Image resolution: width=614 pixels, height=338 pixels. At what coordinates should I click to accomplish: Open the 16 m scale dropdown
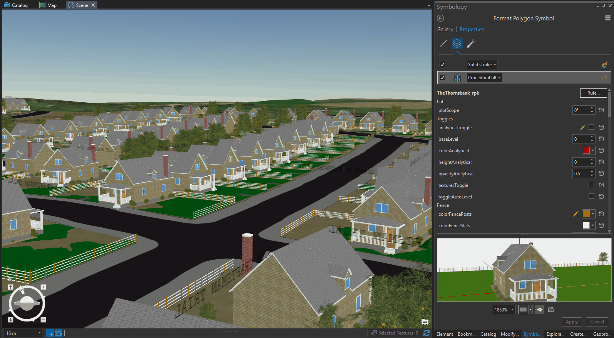[39, 333]
